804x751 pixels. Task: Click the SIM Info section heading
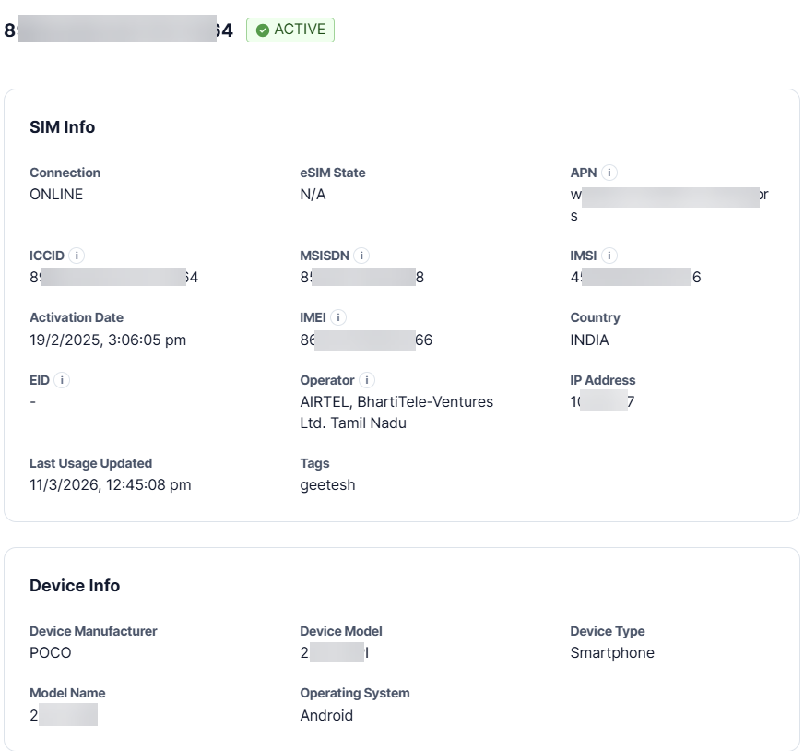click(62, 127)
